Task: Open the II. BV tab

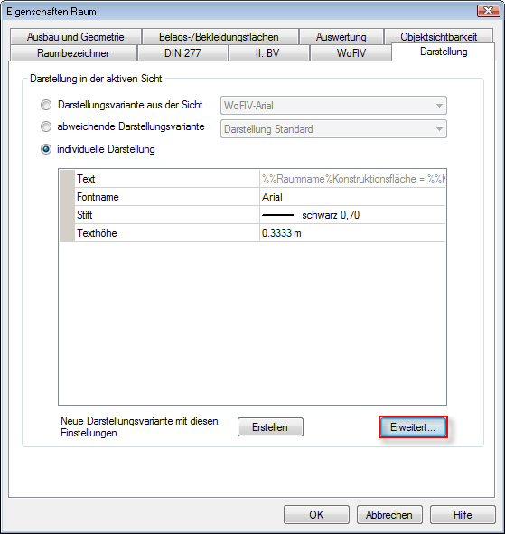Action: [267, 53]
